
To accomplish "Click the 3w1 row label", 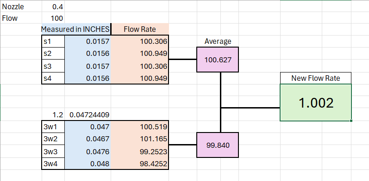I will point(53,127).
